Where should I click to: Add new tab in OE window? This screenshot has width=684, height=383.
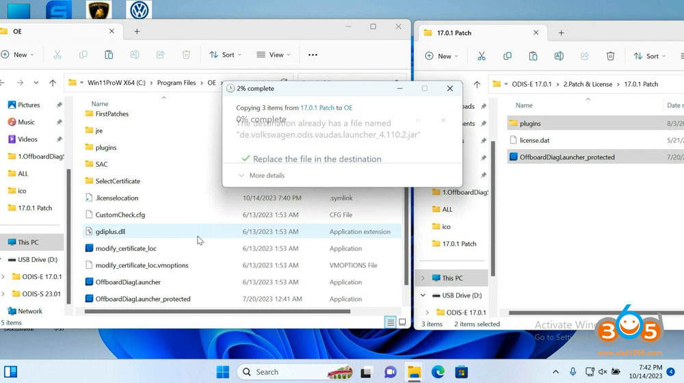[x=137, y=31]
